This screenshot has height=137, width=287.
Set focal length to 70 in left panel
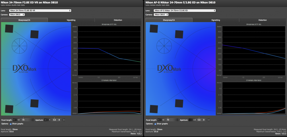[23, 120]
